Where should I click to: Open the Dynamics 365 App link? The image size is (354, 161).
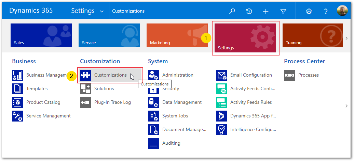253,116
